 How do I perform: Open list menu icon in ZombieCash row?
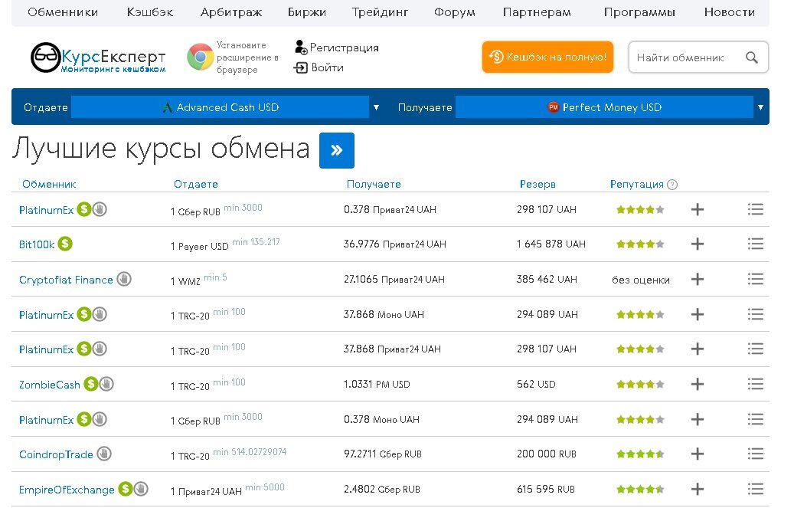[756, 384]
